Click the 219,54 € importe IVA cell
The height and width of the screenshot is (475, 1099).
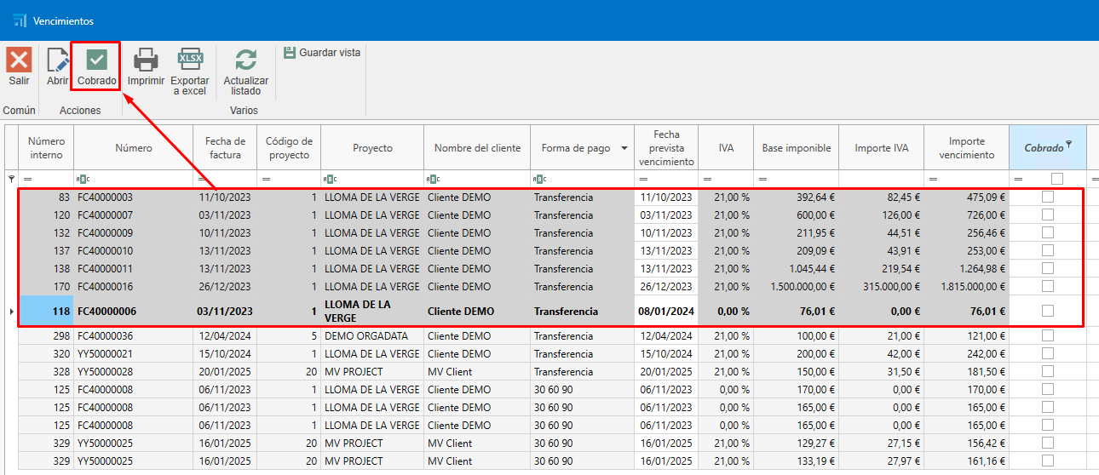coord(882,268)
